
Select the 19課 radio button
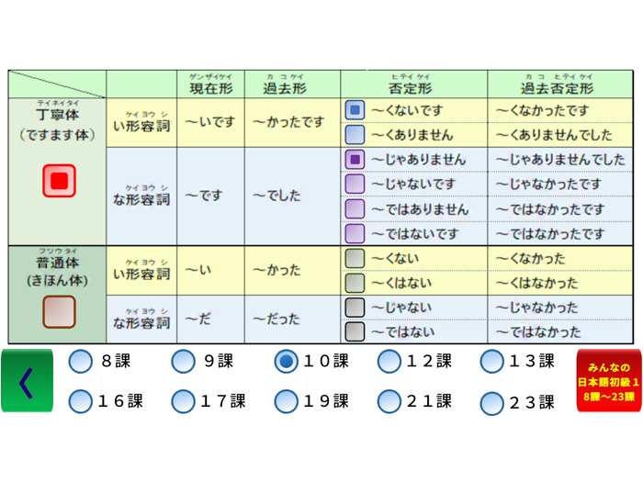pyautogui.click(x=286, y=401)
